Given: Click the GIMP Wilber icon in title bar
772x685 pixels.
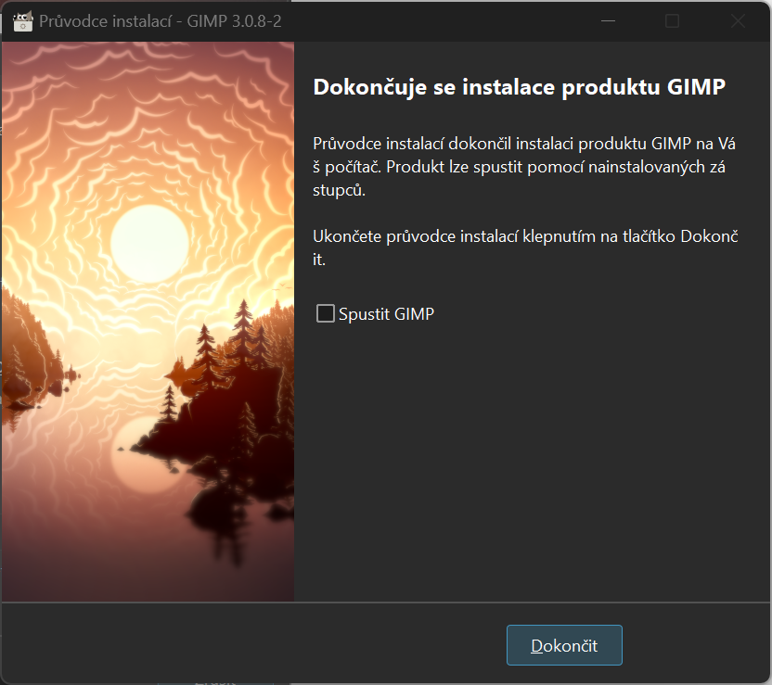Looking at the screenshot, I should (22, 21).
